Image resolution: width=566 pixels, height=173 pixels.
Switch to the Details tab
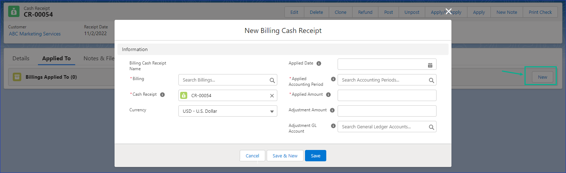[21, 58]
